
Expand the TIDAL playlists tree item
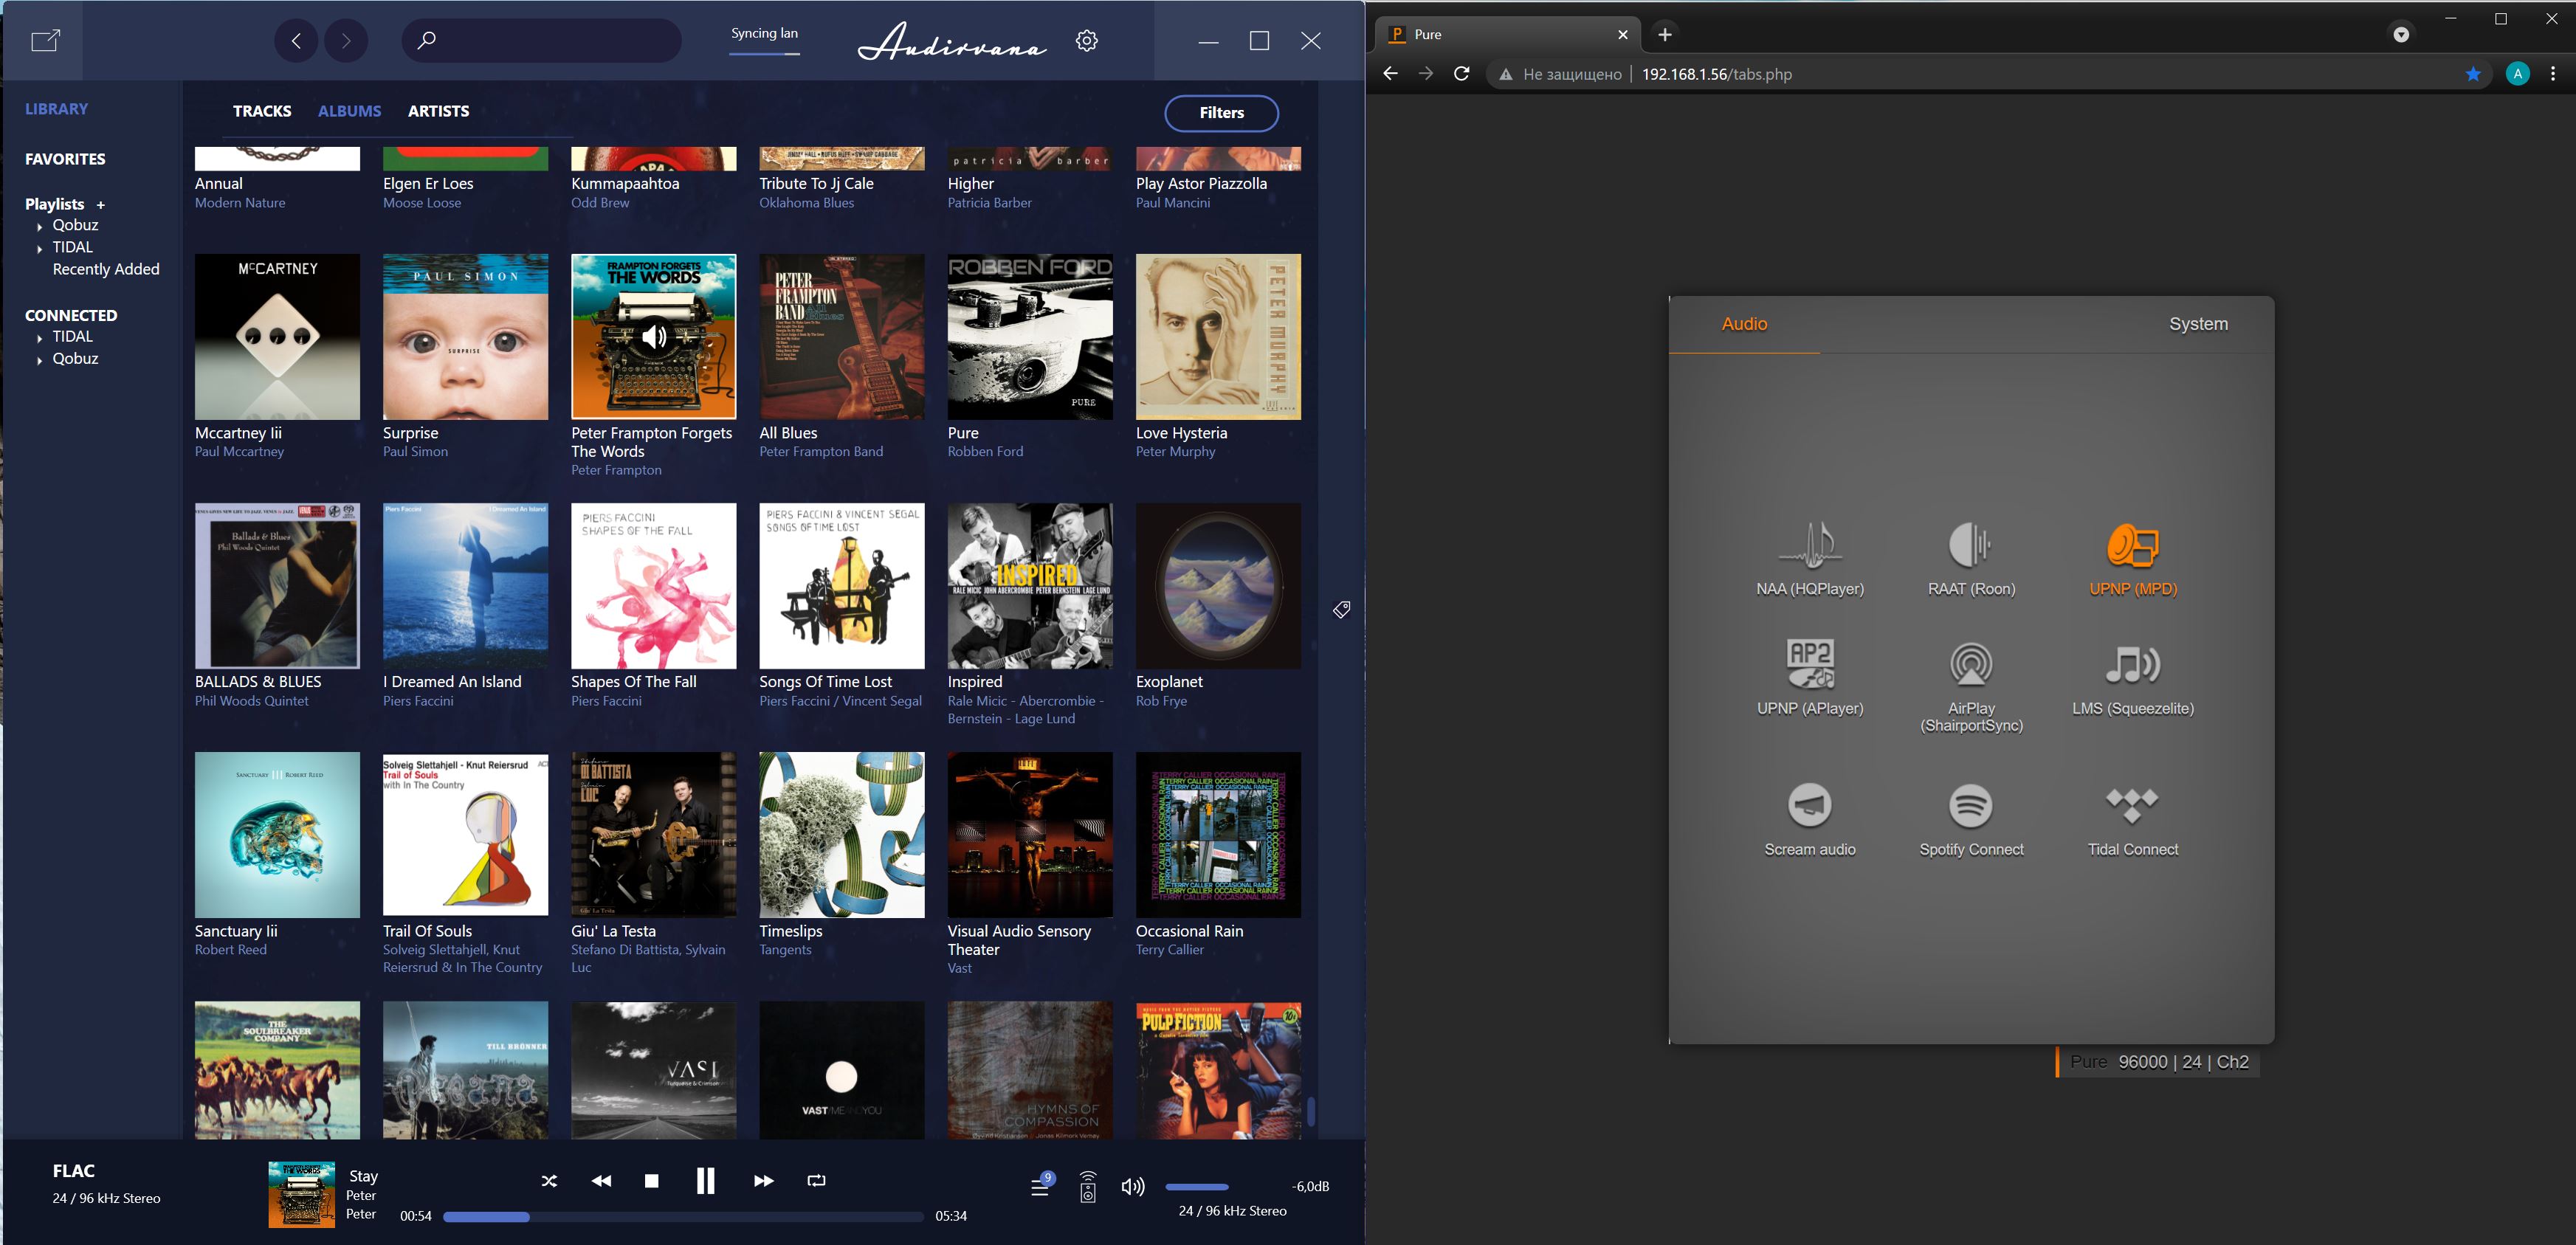[40, 249]
